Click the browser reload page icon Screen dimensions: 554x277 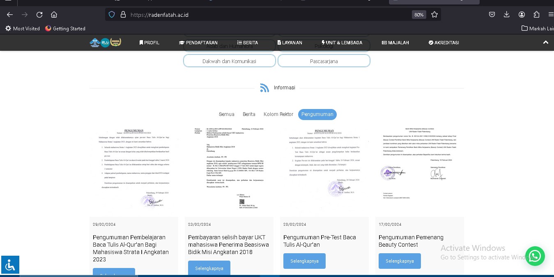[x=39, y=15]
